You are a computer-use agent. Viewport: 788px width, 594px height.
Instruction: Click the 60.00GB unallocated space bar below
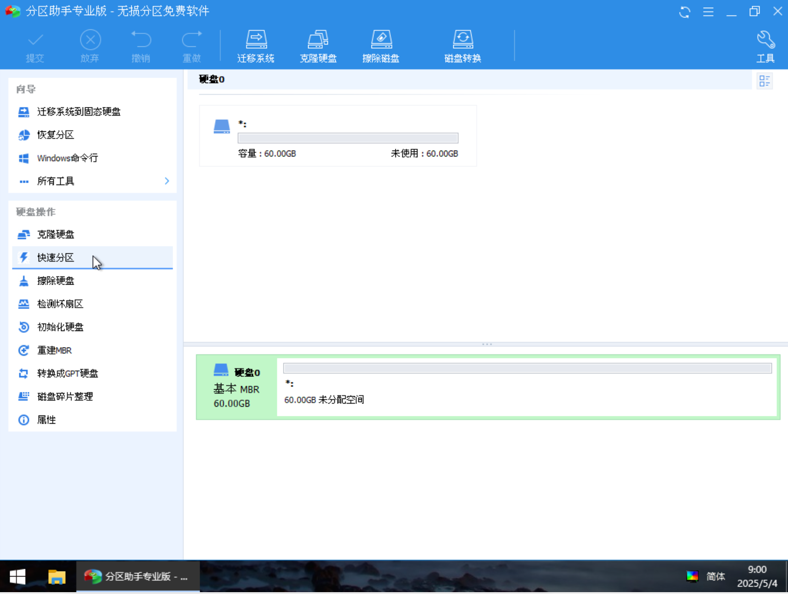[527, 368]
